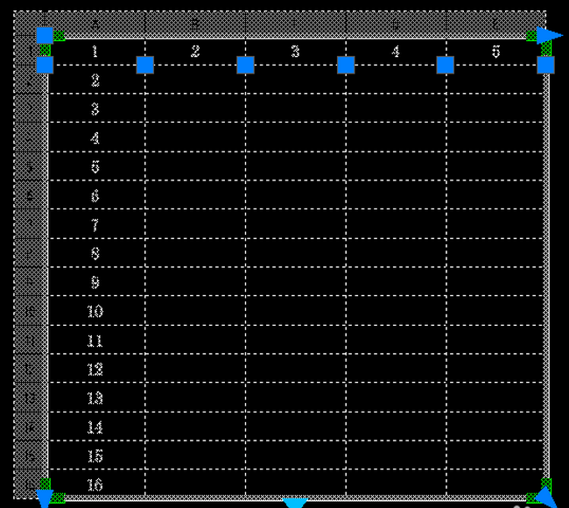Click the column A cell containing "10"
569x508 pixels.
point(96,310)
